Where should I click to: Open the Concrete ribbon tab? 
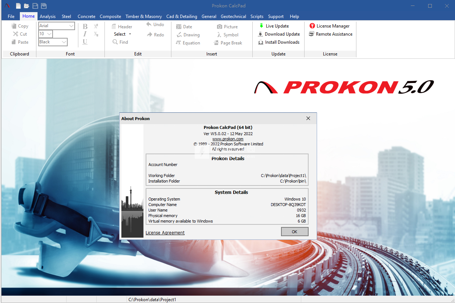pos(86,17)
